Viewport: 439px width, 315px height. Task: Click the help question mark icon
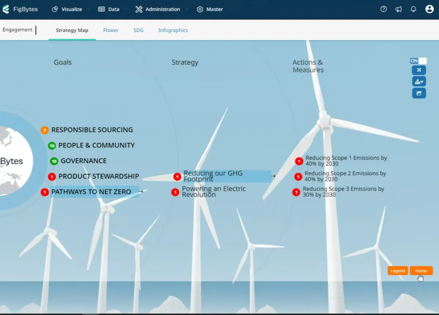point(384,9)
